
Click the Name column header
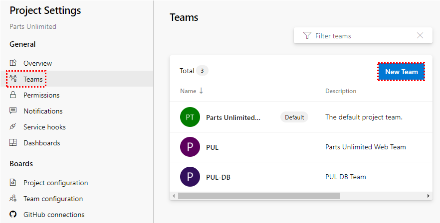(188, 91)
